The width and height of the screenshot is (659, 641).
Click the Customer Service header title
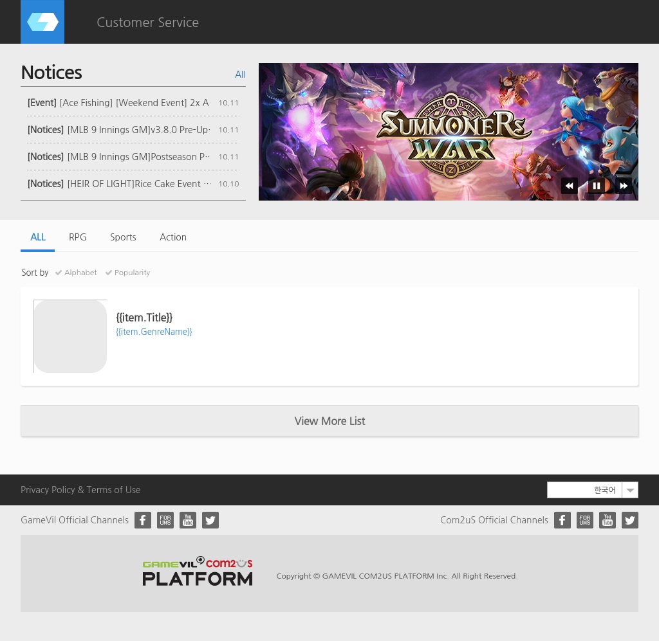pyautogui.click(x=147, y=23)
